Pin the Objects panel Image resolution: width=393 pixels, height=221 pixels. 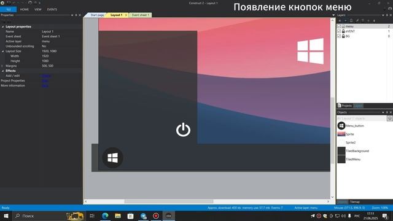pos(387,112)
